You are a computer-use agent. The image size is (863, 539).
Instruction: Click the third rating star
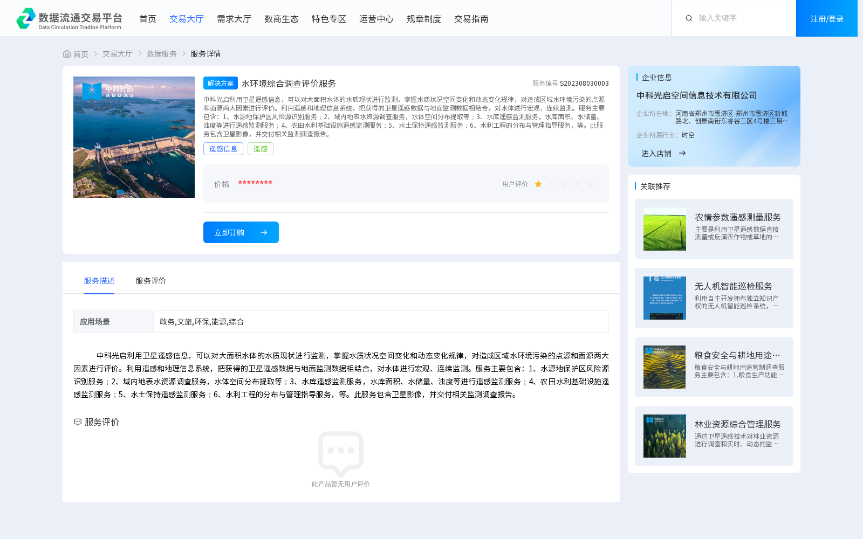pos(564,184)
